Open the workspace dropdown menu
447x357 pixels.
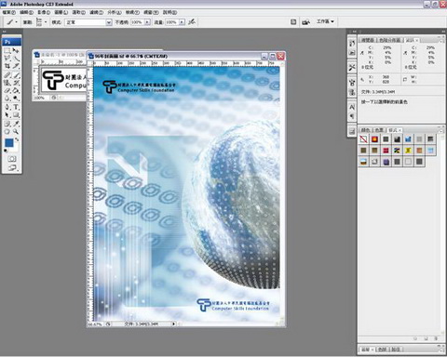(325, 21)
